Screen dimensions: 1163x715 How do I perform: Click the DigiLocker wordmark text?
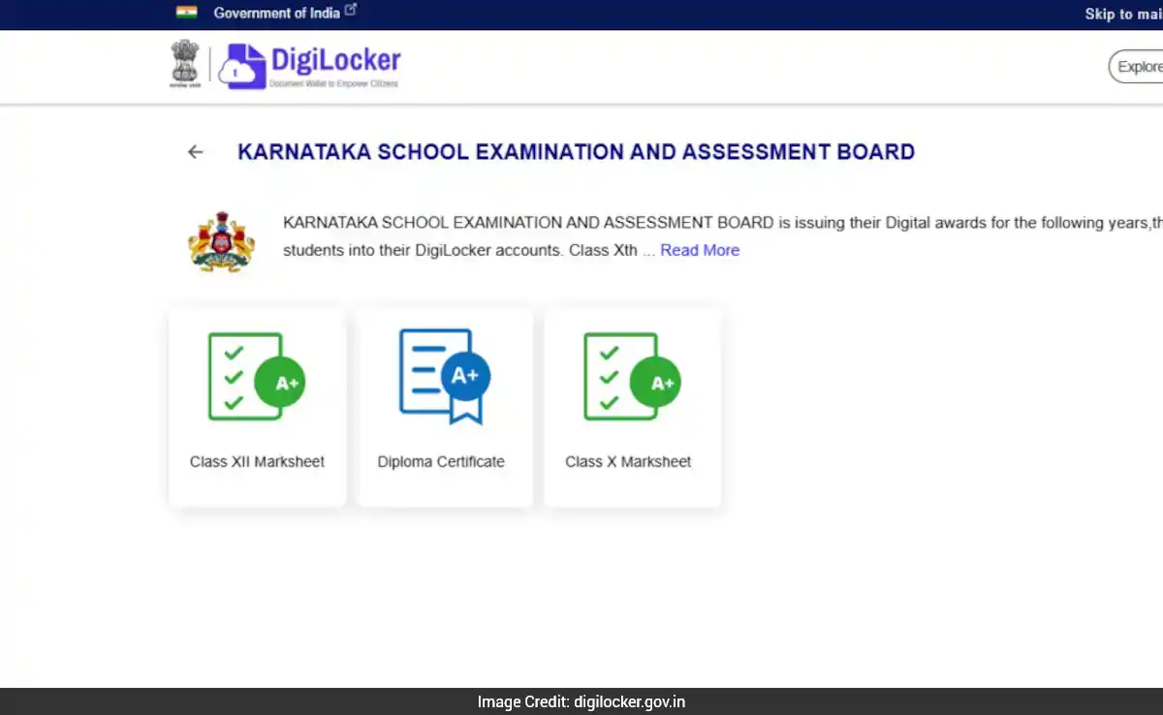pyautogui.click(x=334, y=60)
